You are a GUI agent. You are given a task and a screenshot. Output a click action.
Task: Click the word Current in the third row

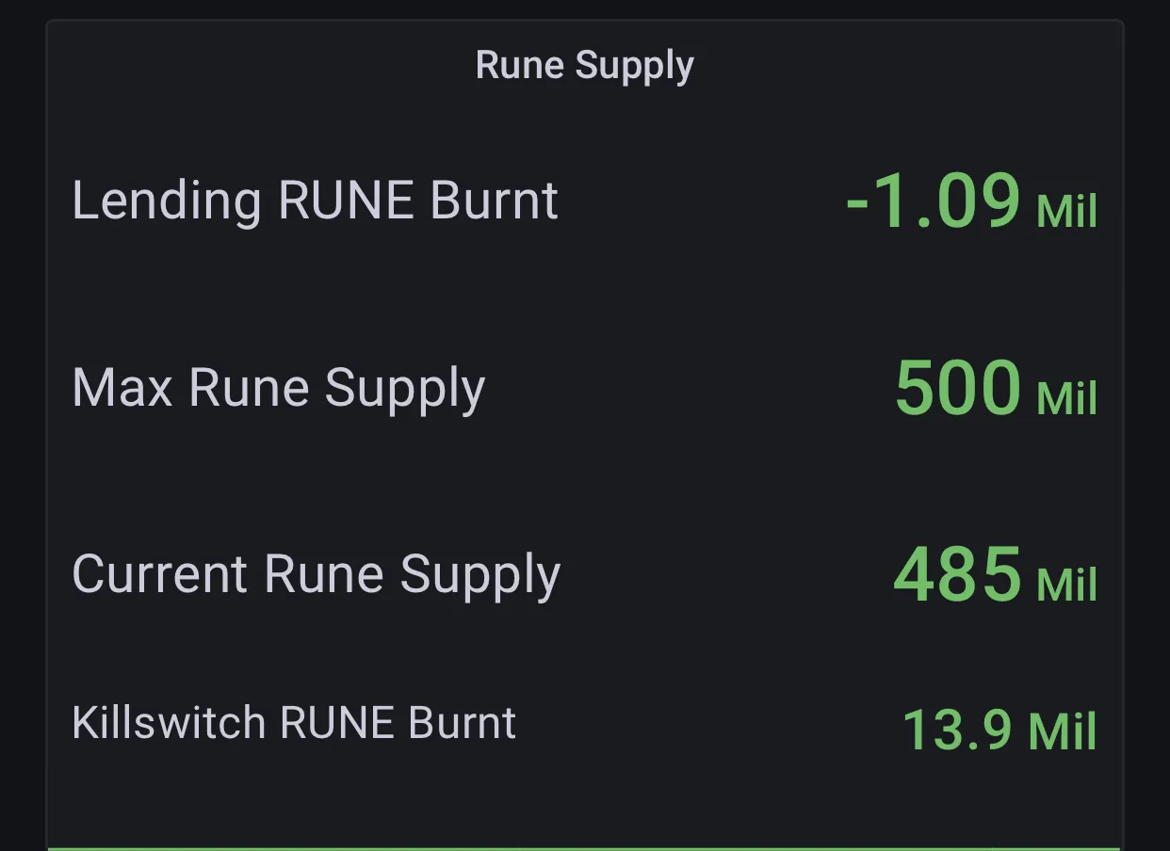[160, 574]
